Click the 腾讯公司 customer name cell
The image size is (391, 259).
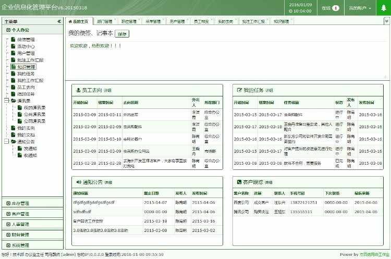click(x=241, y=212)
